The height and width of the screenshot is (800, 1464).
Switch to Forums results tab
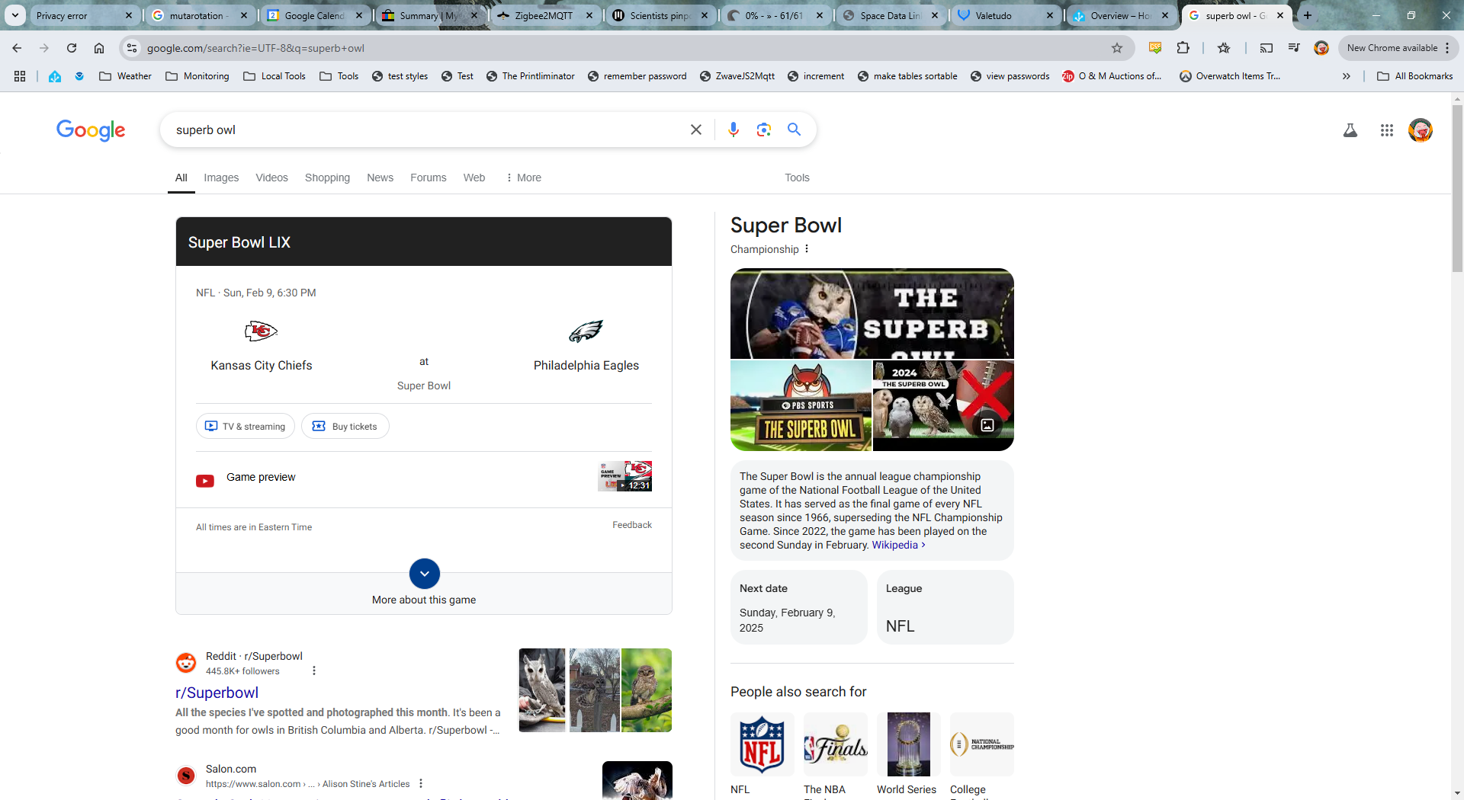click(x=428, y=178)
